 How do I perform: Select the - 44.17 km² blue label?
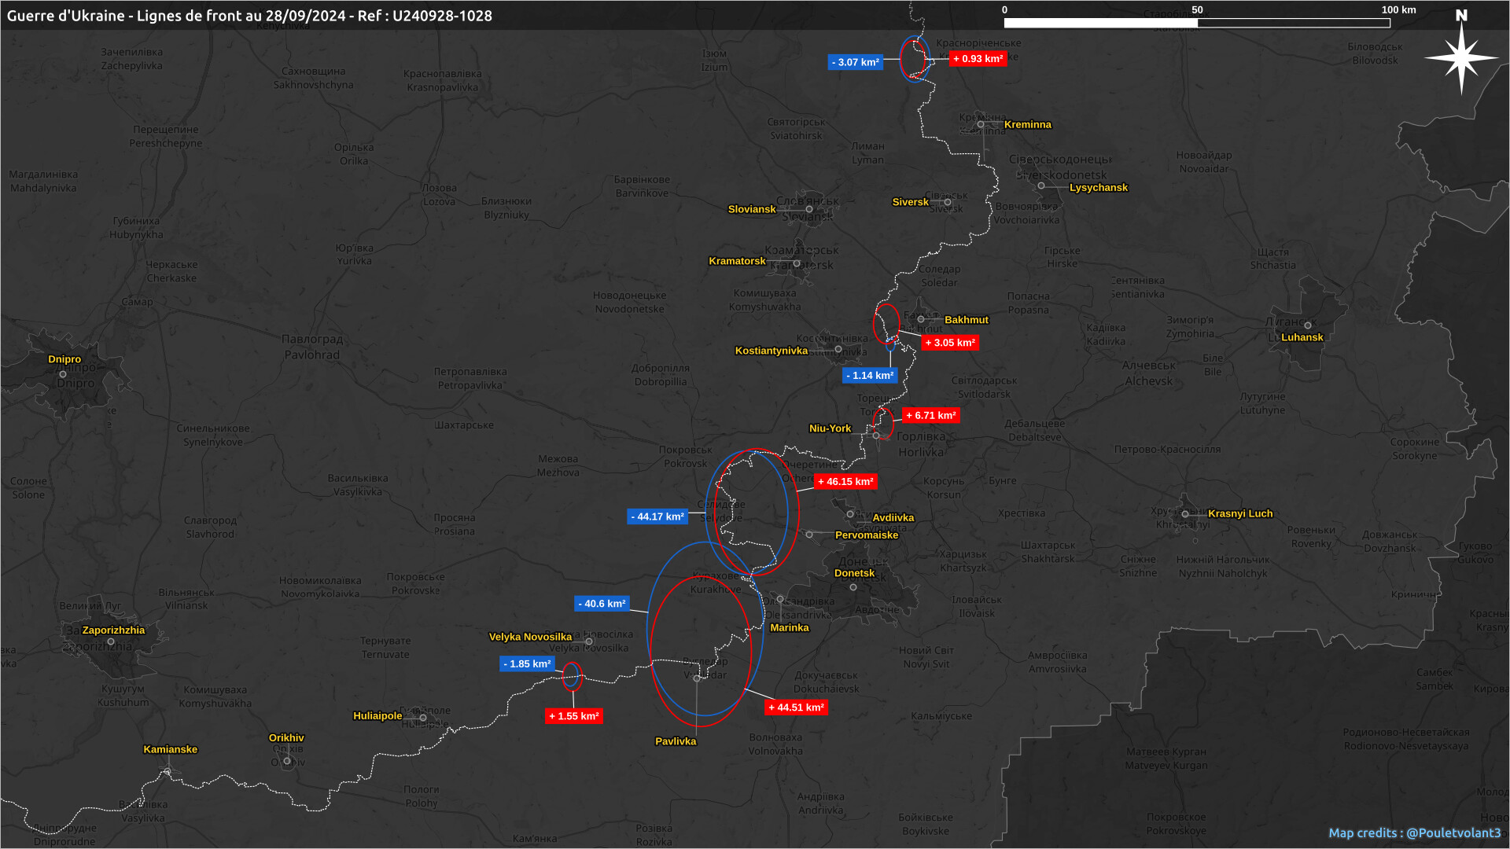click(x=657, y=516)
